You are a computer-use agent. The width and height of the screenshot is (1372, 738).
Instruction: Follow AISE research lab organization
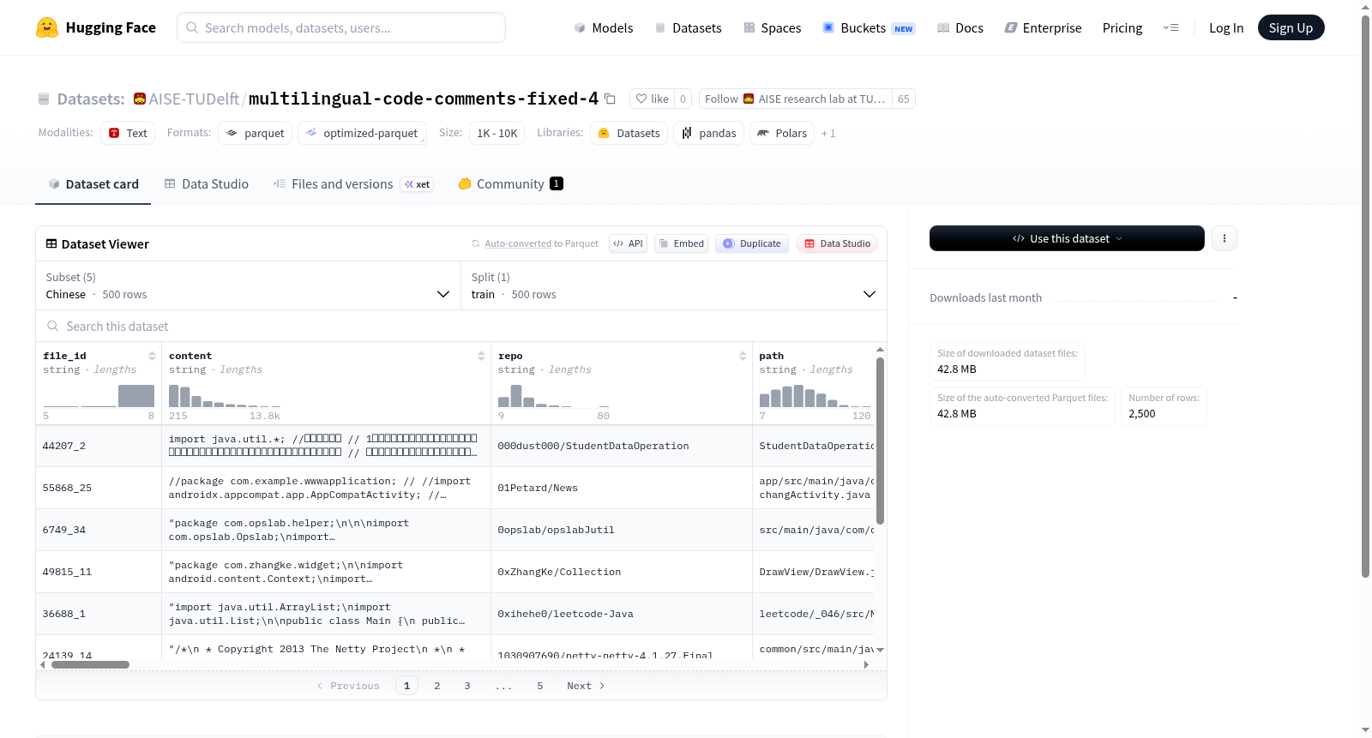pos(795,99)
